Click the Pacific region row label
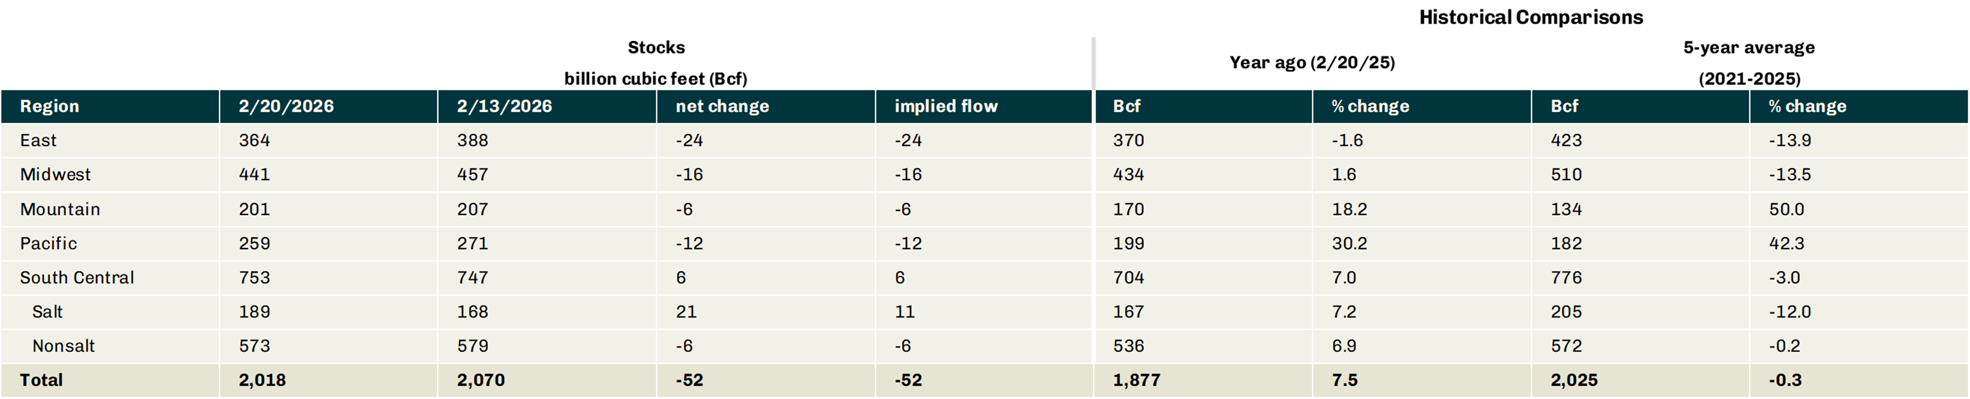Viewport: 1970px width, 399px height. coord(48,244)
